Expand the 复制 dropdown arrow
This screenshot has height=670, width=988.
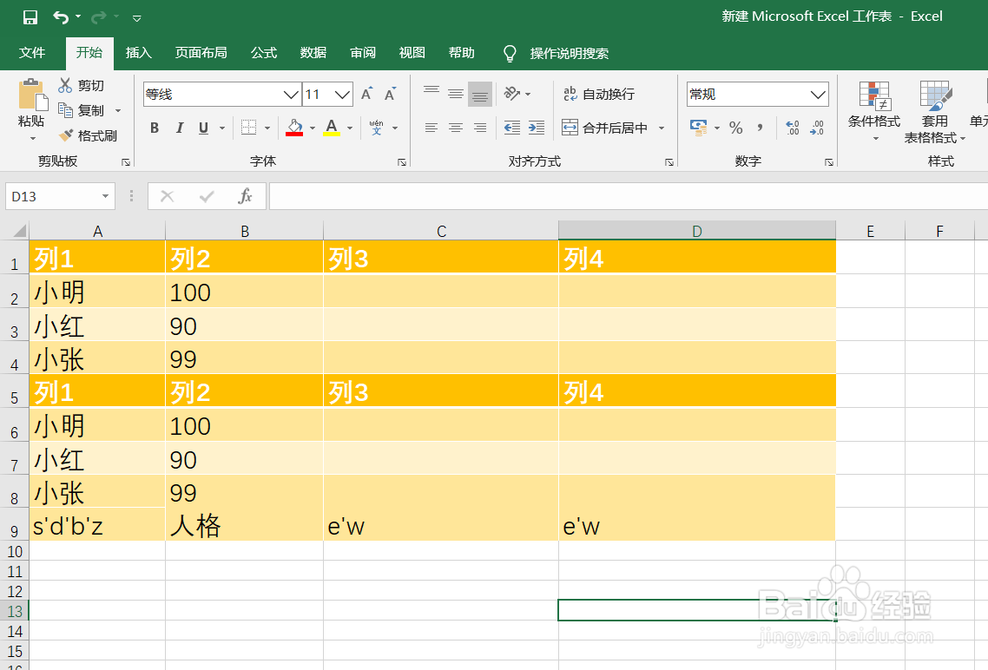pos(118,111)
